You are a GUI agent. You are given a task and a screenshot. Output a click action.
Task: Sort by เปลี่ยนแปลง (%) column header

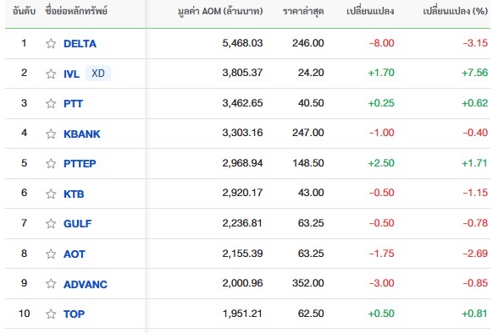[455, 11]
